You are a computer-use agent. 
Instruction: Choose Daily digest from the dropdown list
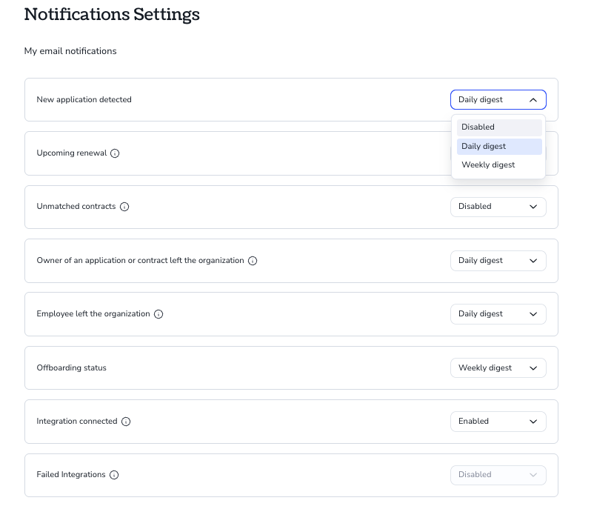(499, 147)
